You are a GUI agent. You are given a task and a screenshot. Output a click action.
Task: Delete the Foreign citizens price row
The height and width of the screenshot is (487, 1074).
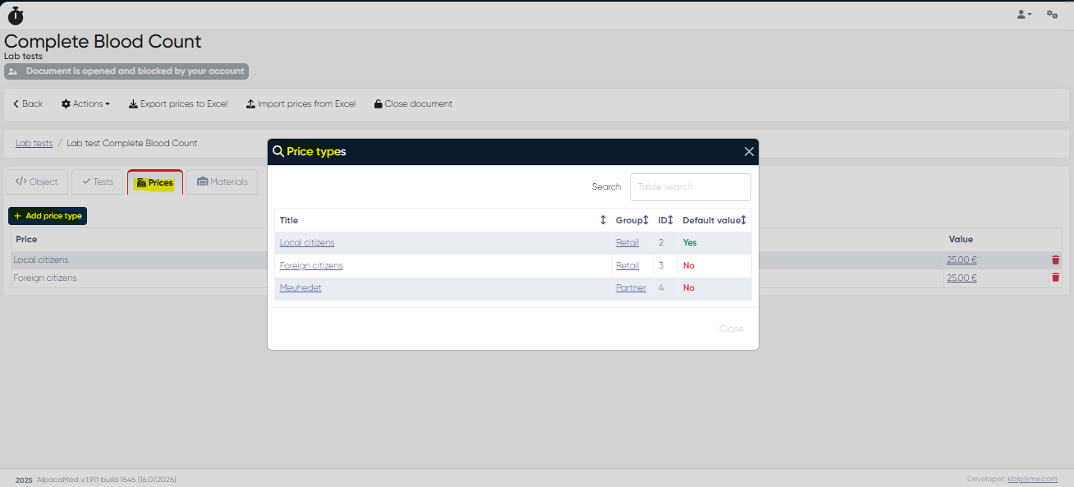click(1055, 278)
